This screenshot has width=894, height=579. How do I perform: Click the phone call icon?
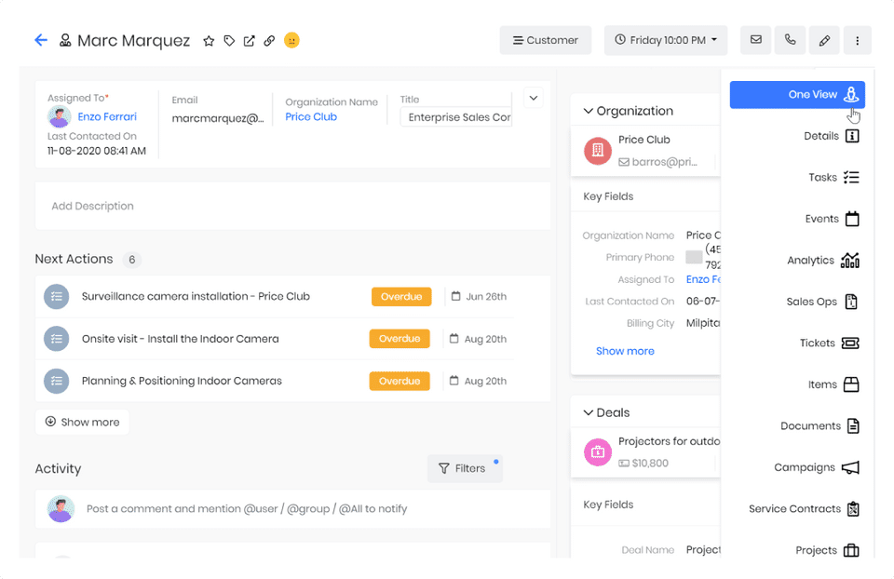pyautogui.click(x=790, y=40)
